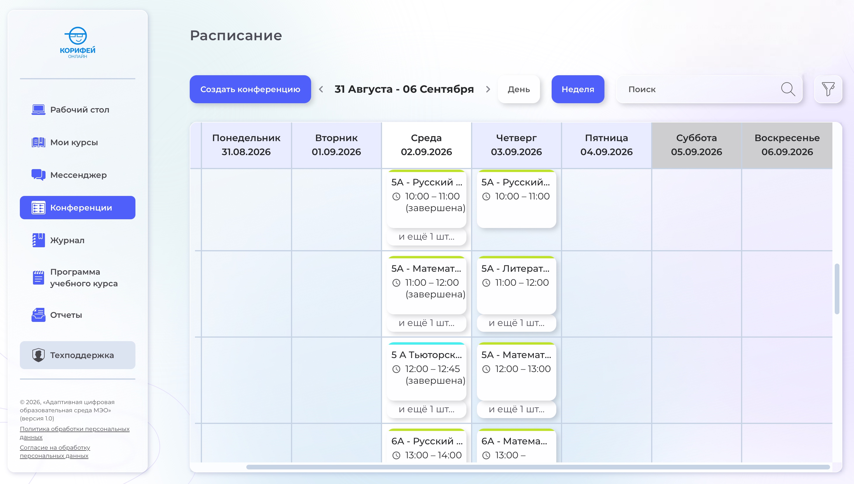
Task: Click the search magnifier icon
Action: click(x=788, y=89)
